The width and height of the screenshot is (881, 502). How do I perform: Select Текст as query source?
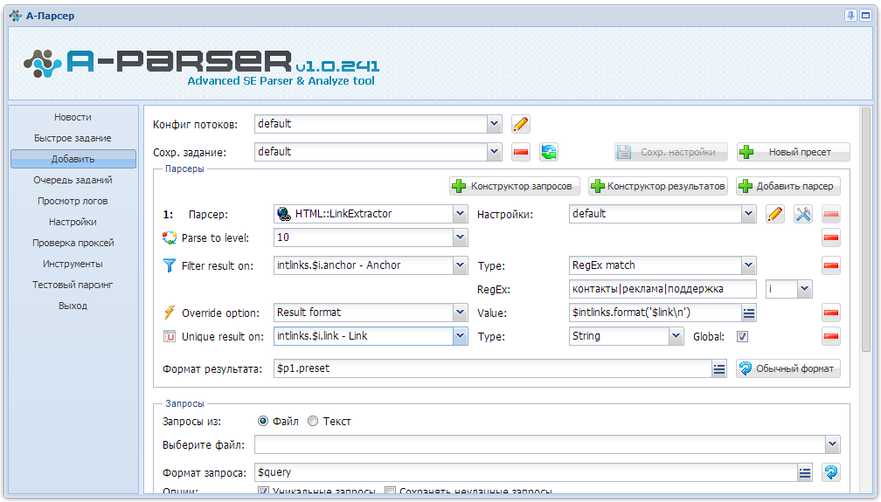tap(313, 421)
